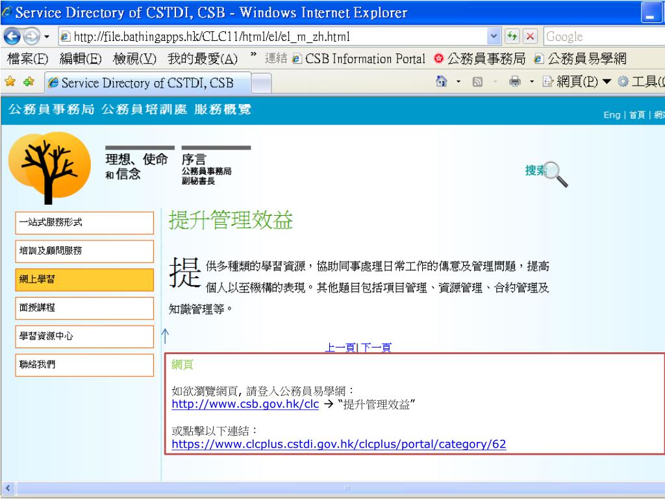This screenshot has width=665, height=499.
Task: Open the 我的最愛(A) menu
Action: [203, 58]
